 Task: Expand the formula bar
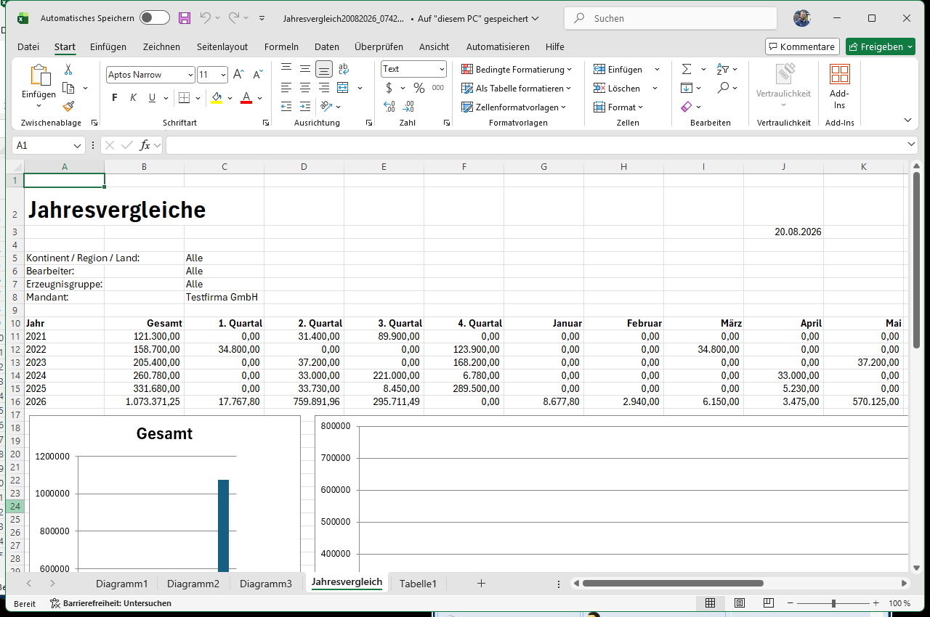pos(912,145)
